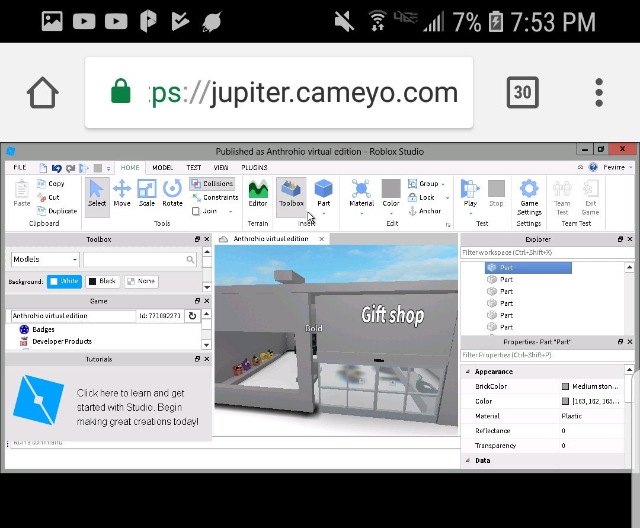Cut the selected object
Image resolution: width=640 pixels, height=528 pixels.
(x=48, y=197)
